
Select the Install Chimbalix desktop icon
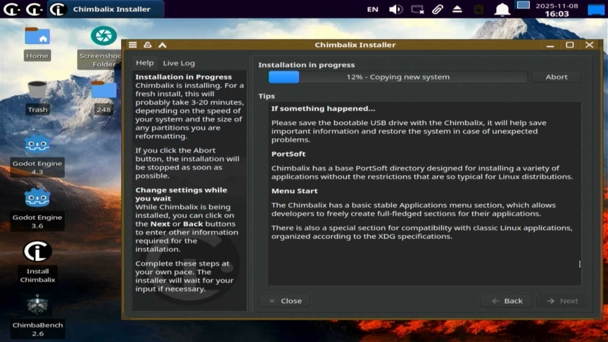click(37, 262)
